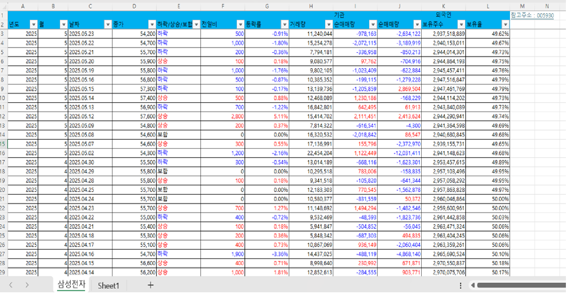
Task: Open the 하락/상승/보합 filter dropdown
Action: pyautogui.click(x=197, y=24)
